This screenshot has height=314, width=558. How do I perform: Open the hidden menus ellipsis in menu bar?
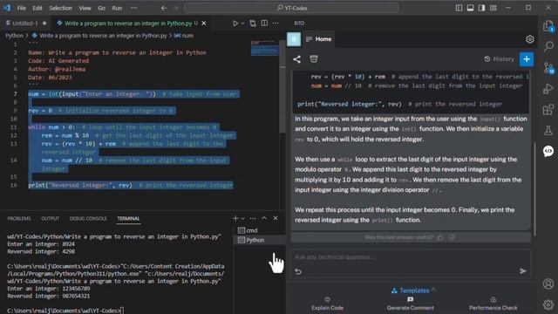tap(133, 8)
